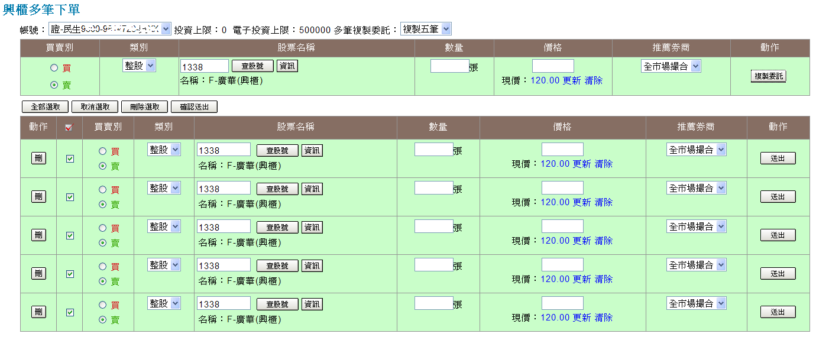The width and height of the screenshot is (829, 340).
Task: Click the 刪 delete button in first order row
Action: (38, 158)
